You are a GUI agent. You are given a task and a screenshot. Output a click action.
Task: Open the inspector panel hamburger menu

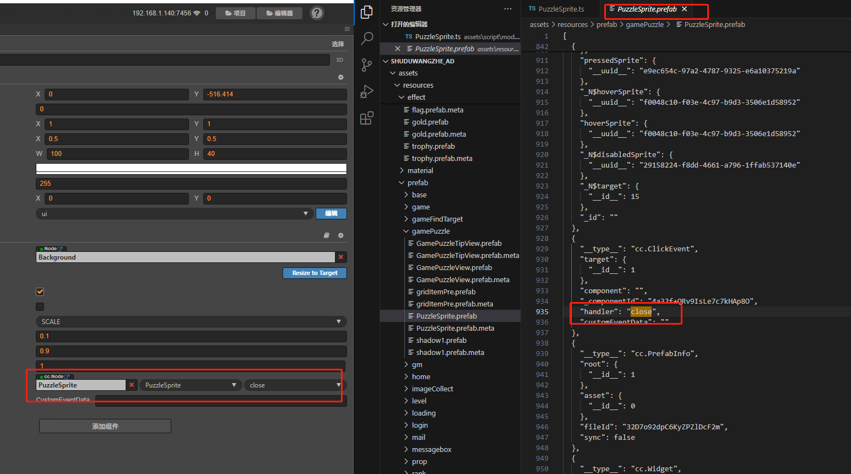click(347, 29)
